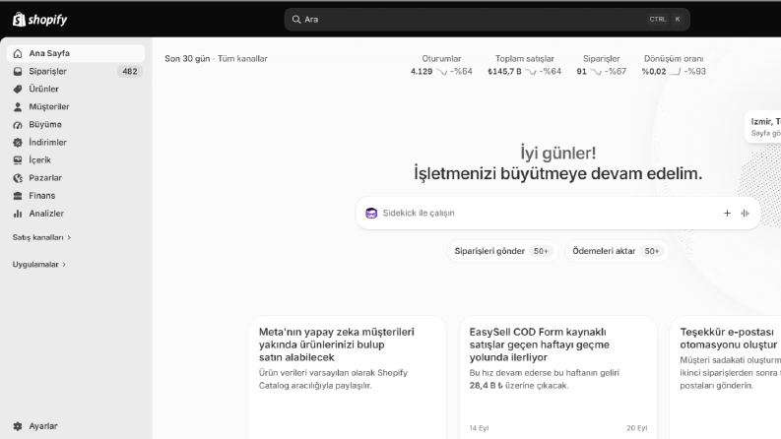
Task: Click the Ödemeleri aktar button
Action: [x=617, y=251]
